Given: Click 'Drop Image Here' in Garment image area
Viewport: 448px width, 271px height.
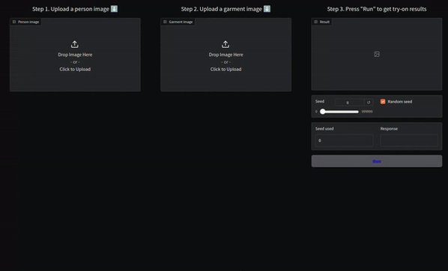Looking at the screenshot, I should point(225,55).
